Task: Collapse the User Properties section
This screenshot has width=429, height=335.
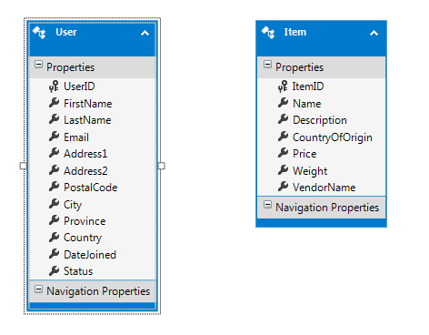Action: pyautogui.click(x=38, y=65)
